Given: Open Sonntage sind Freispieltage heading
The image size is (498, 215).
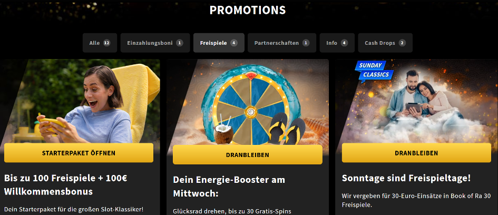Looking at the screenshot, I should pyautogui.click(x=406, y=178).
